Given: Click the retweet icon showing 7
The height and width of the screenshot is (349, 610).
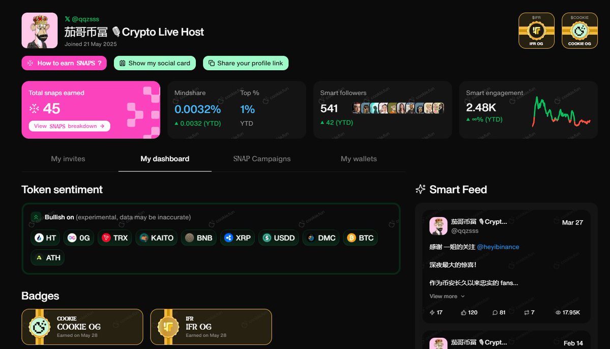Looking at the screenshot, I should point(527,312).
